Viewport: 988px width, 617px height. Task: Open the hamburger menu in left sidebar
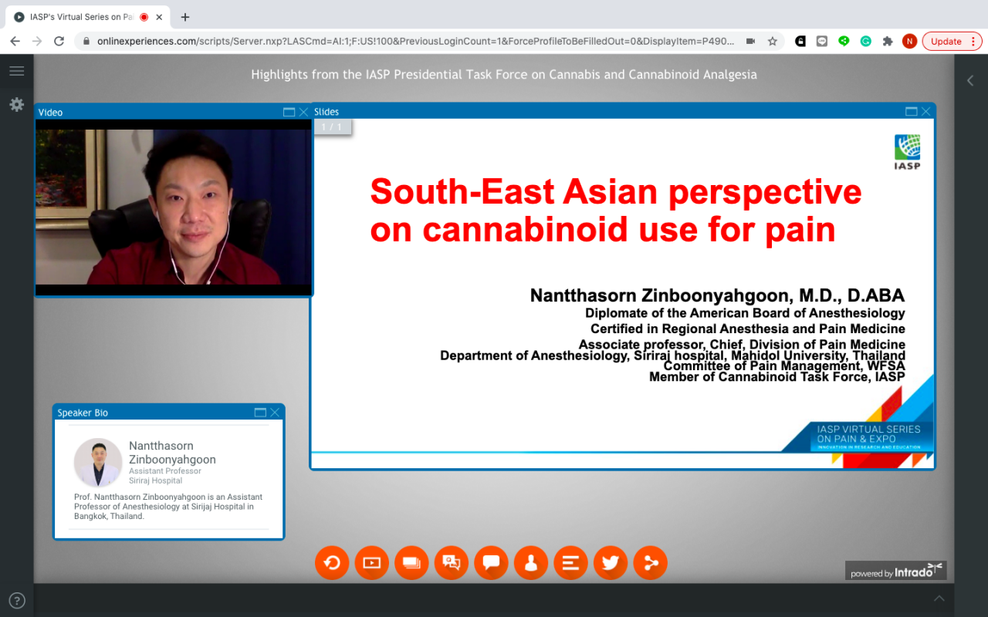16,71
